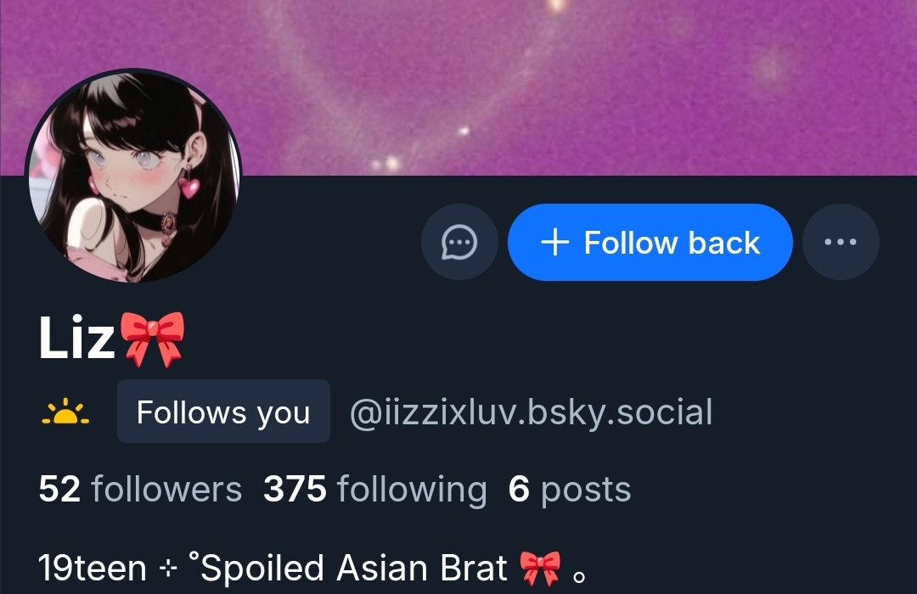This screenshot has height=594, width=917.
Task: Click the sun icon beside Follows you
Action: (x=65, y=412)
